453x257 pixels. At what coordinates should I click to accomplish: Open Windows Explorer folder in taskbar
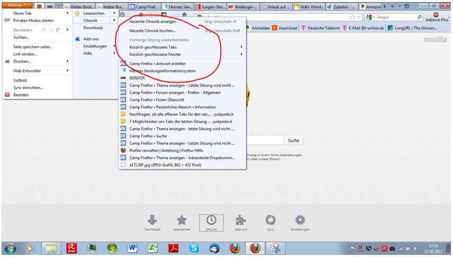[x=51, y=249]
